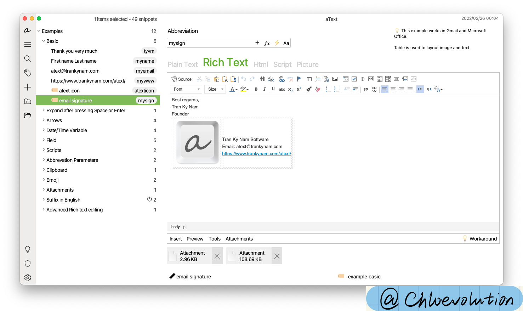
Task: Open the Font dropdown
Action: click(x=186, y=89)
